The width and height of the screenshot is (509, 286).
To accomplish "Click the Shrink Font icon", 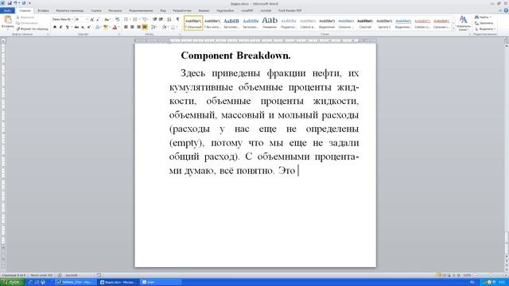I will [x=98, y=19].
